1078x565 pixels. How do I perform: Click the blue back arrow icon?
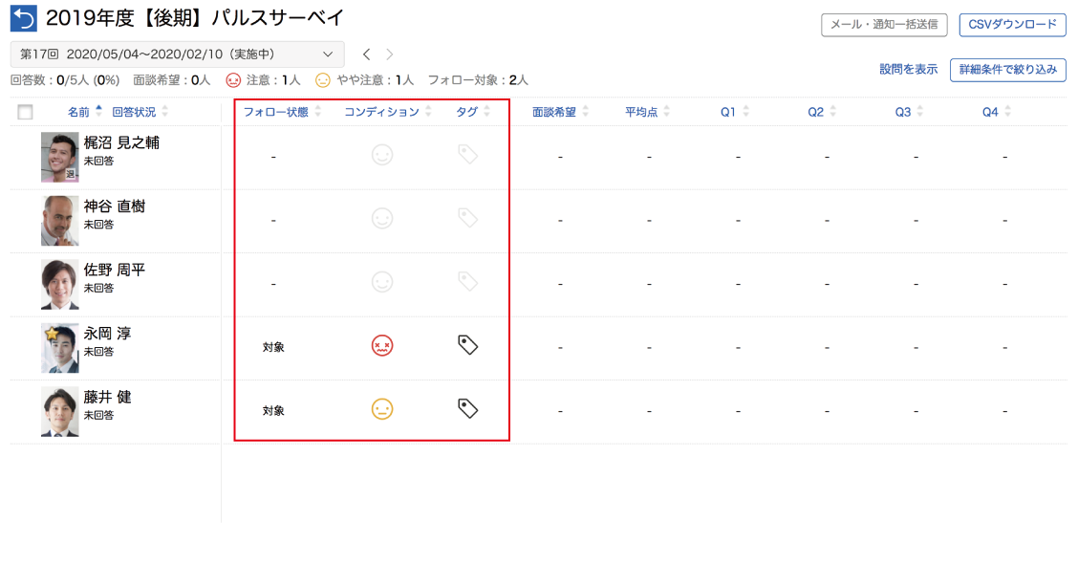[x=24, y=18]
